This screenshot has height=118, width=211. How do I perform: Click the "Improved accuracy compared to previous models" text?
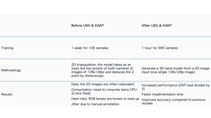coord(173,101)
